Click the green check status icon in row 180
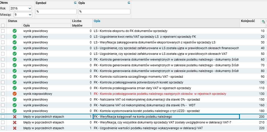The width and height of the screenshot is (267, 132). [15, 111]
